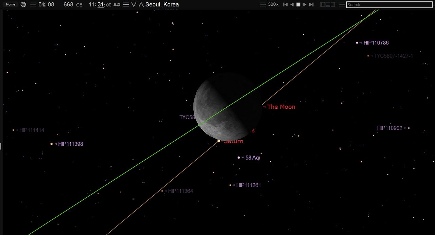Select the partly hidden TYC58 label

click(187, 117)
